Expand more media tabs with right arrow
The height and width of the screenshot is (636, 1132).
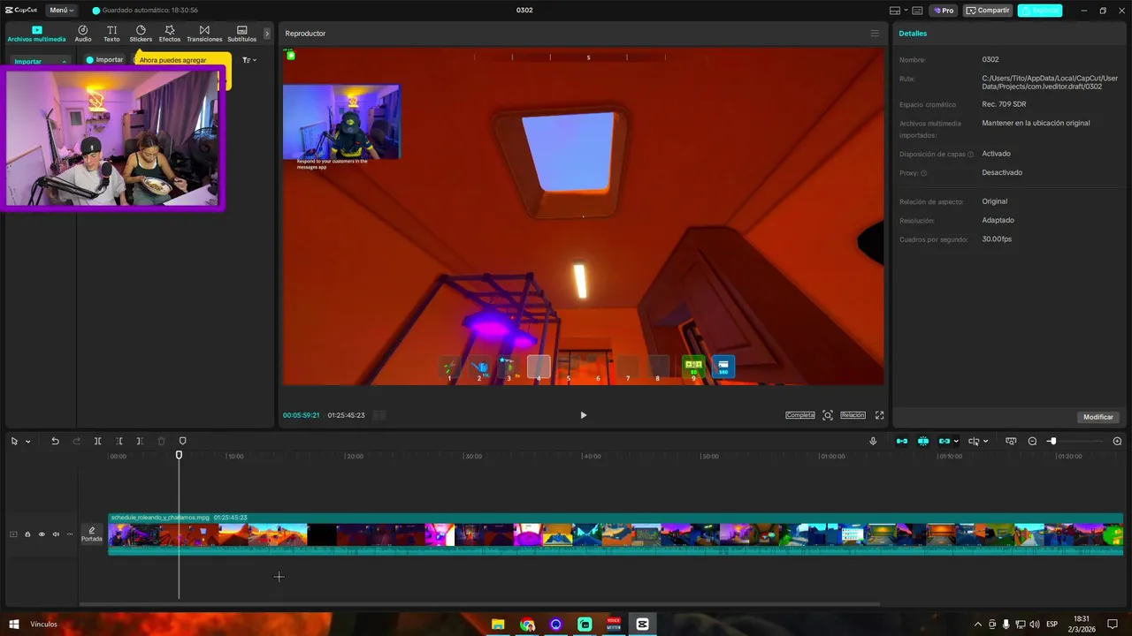[267, 34]
